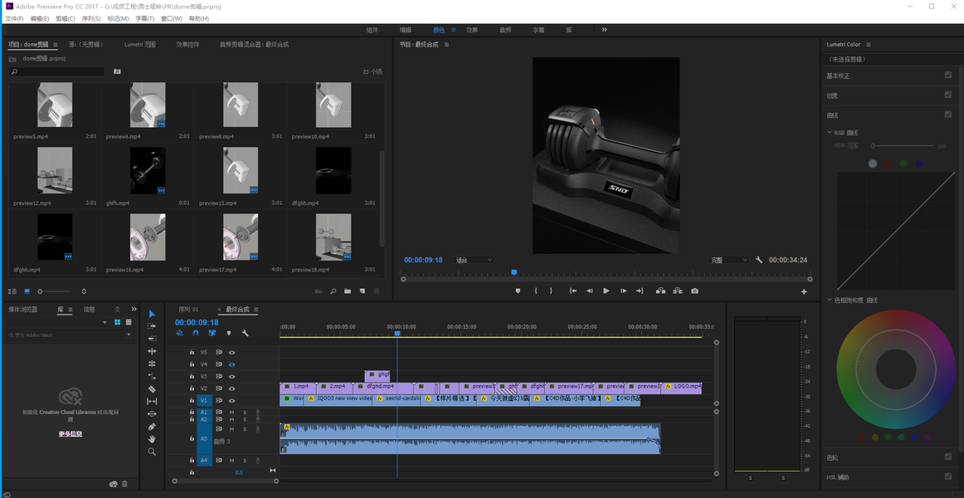Select the Track Select Backward tool
Image resolution: width=964 pixels, height=498 pixels.
click(x=152, y=338)
